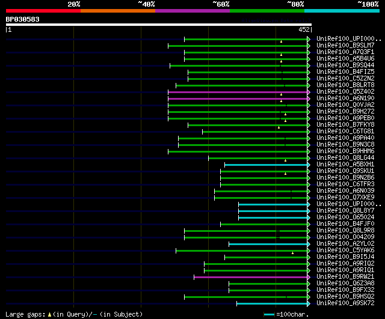Select the UniRef100_Q5Z402 label
This screenshot has width=385, height=319.
[345, 92]
